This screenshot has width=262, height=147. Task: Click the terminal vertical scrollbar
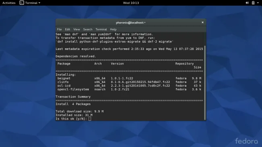(205, 83)
